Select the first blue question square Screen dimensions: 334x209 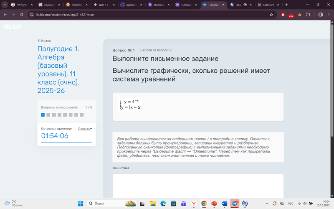pyautogui.click(x=43, y=115)
